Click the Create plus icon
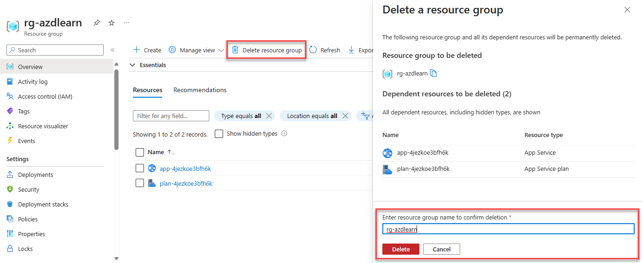Screen dimensions: 643x263 (137, 50)
